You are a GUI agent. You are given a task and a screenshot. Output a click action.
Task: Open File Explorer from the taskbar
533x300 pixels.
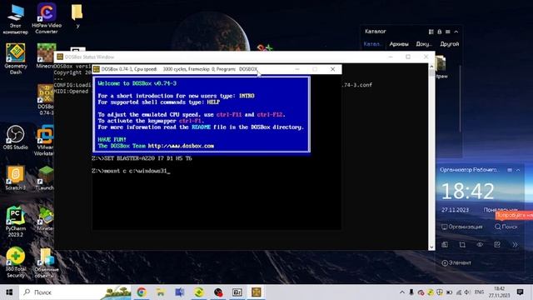click(x=161, y=292)
